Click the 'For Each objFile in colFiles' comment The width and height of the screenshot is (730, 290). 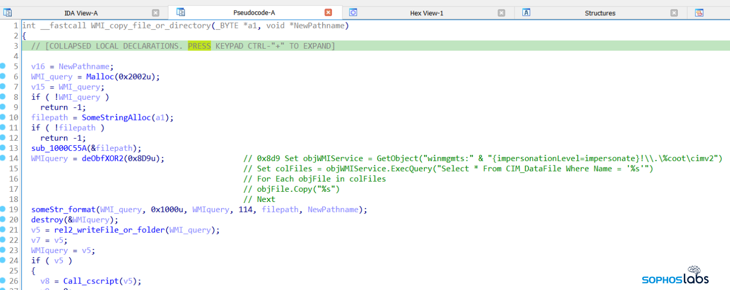click(315, 179)
